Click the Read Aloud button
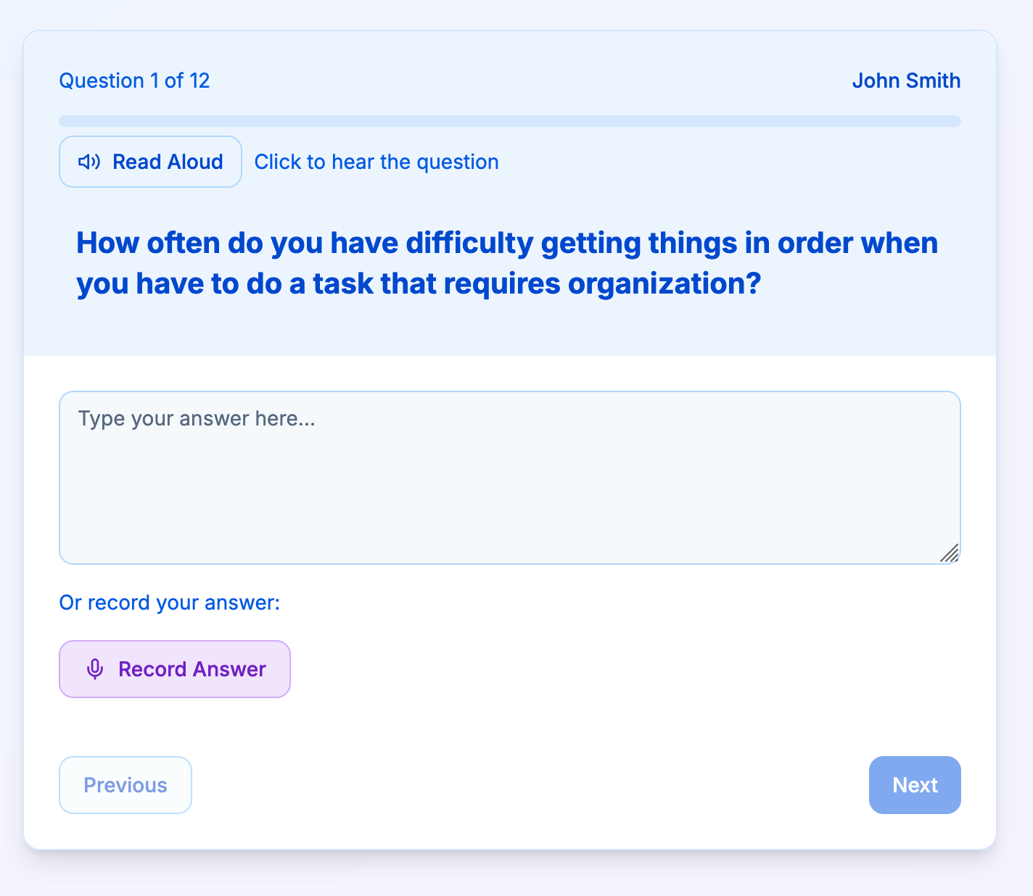The width and height of the screenshot is (1033, 896). [150, 162]
